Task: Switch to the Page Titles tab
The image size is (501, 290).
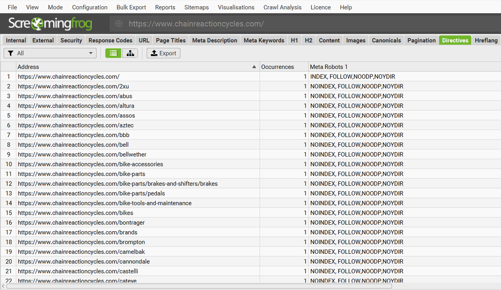Action: point(171,40)
